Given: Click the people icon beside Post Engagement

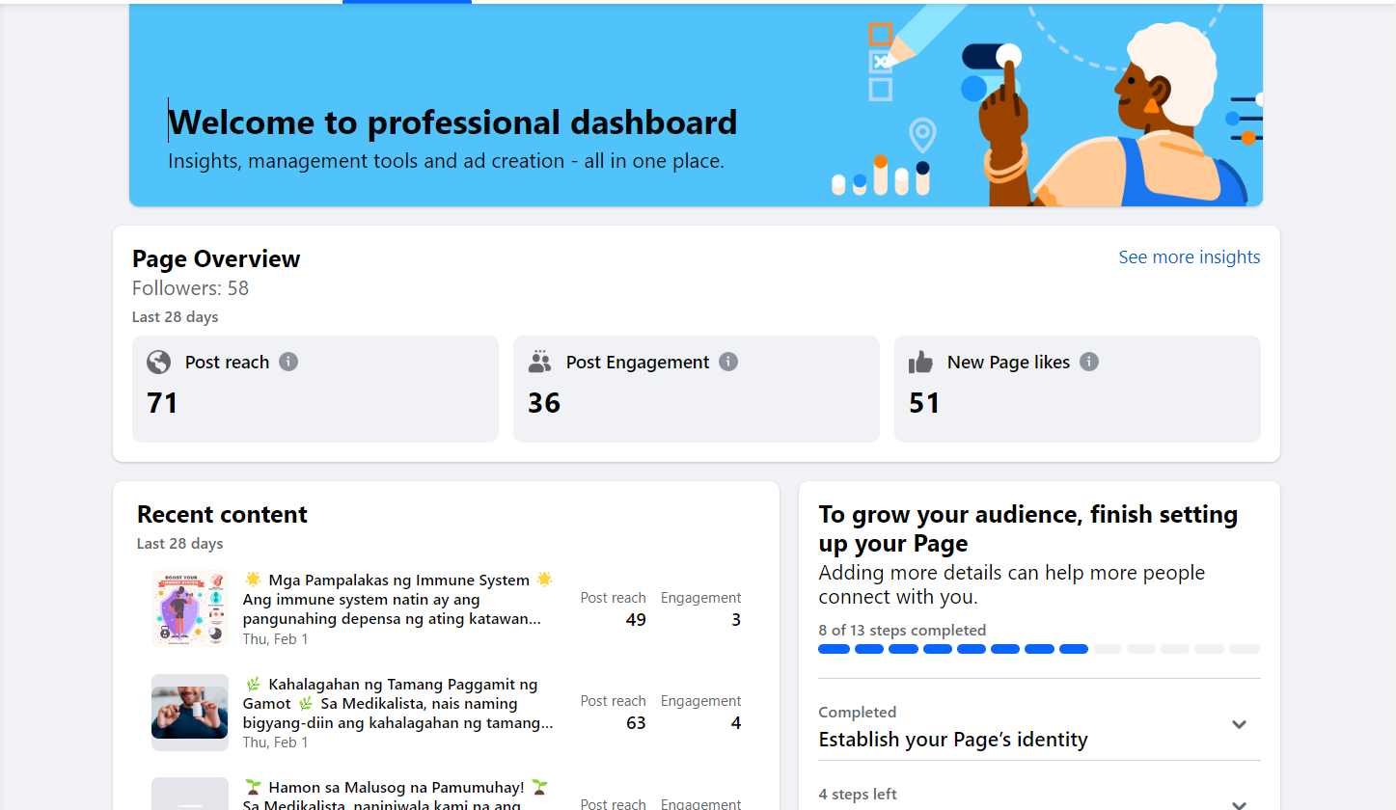Looking at the screenshot, I should (x=540, y=362).
